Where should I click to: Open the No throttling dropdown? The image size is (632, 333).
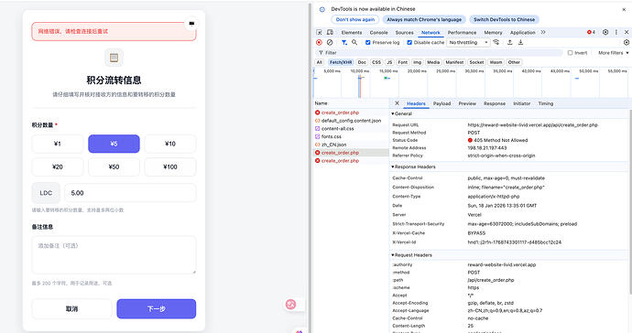[x=468, y=42]
